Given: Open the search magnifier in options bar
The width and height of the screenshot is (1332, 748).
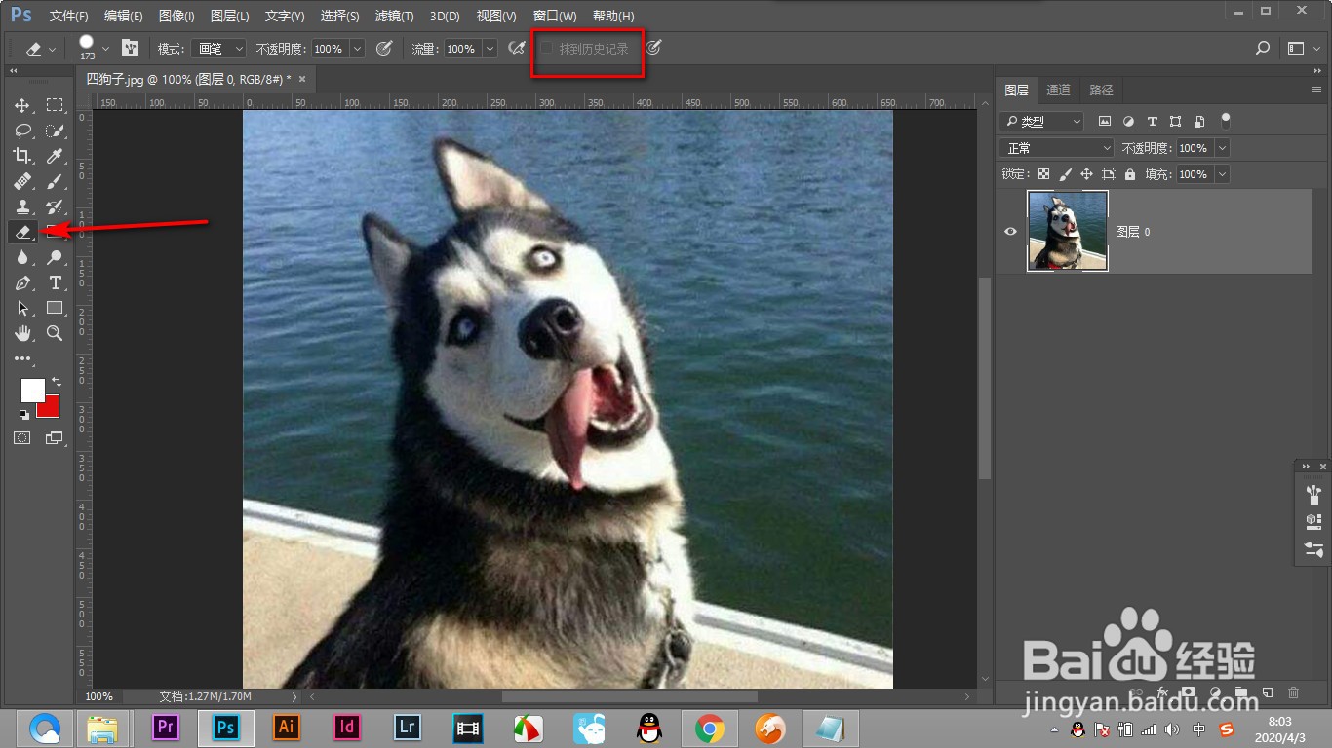Looking at the screenshot, I should coord(1263,48).
